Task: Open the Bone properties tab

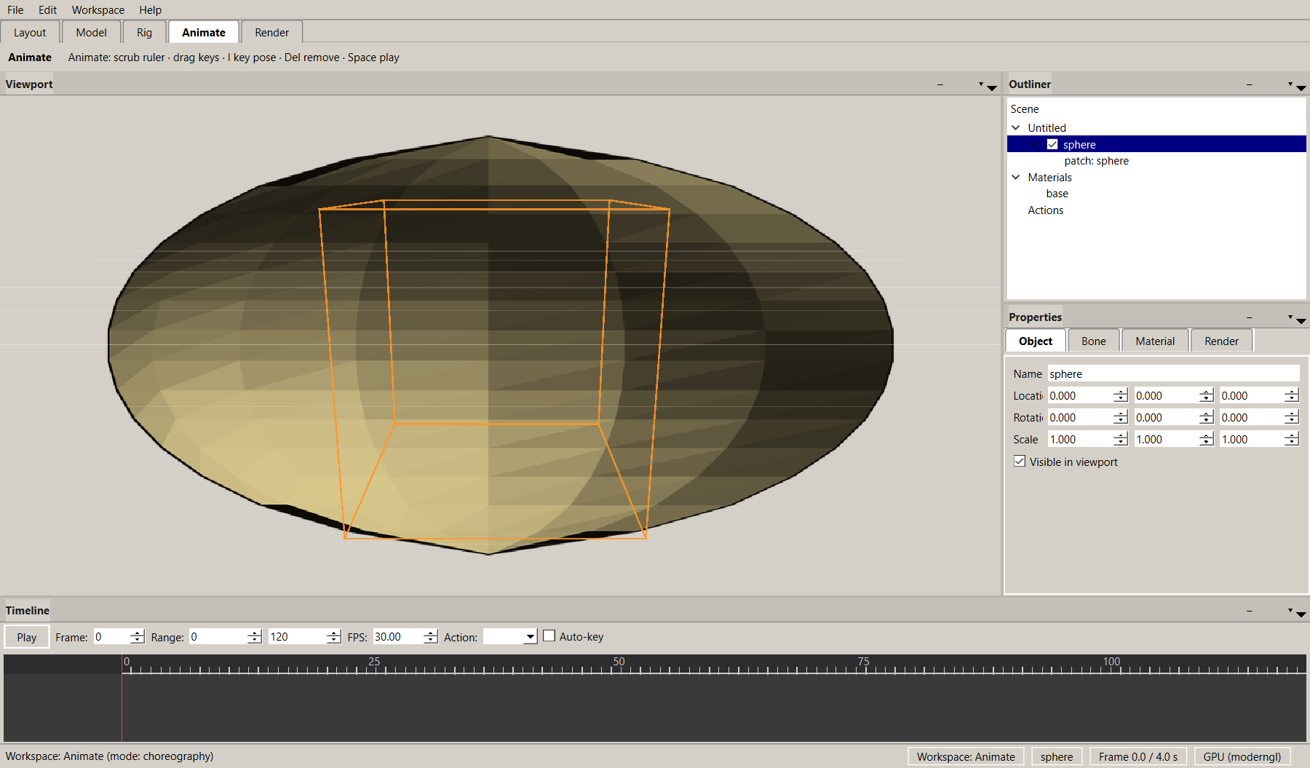Action: coord(1093,341)
